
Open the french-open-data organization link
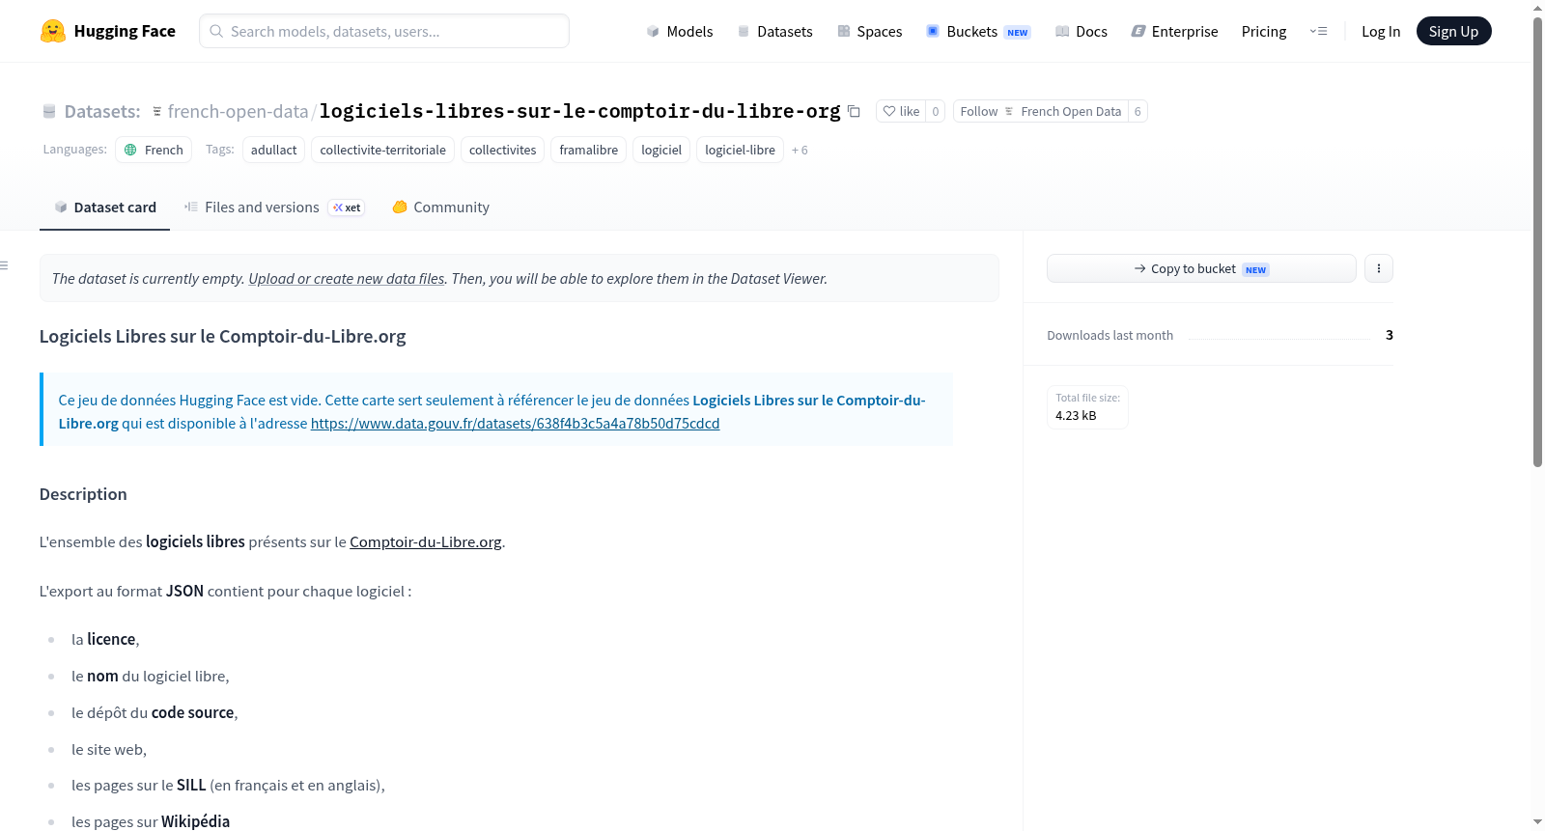[x=238, y=112]
